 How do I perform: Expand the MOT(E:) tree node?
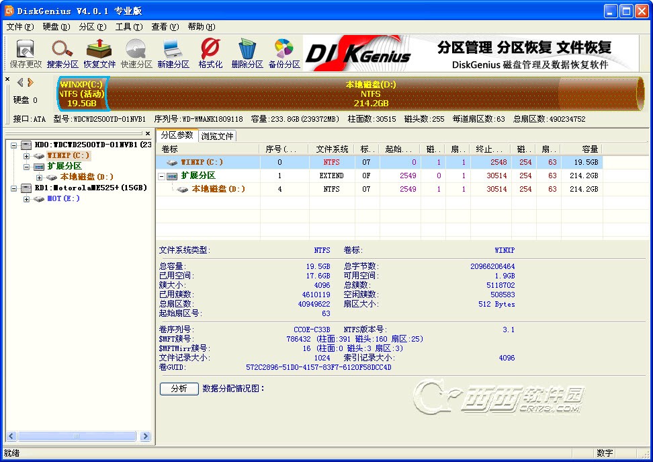tap(27, 199)
